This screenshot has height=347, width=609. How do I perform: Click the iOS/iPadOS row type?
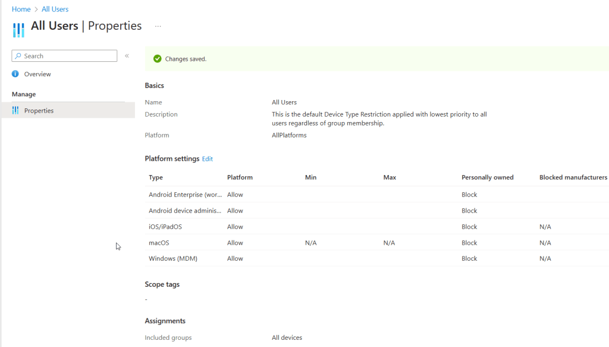tap(165, 227)
